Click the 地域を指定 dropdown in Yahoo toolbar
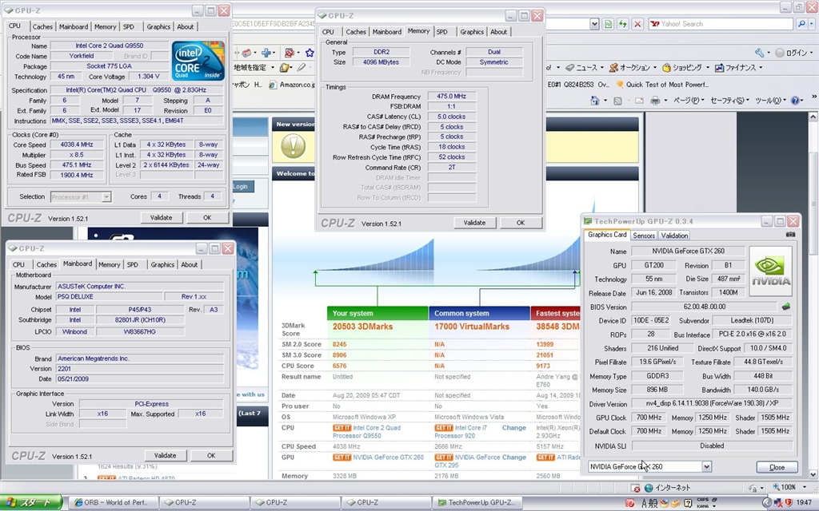Screen dimensions: 819x511 (x=254, y=68)
